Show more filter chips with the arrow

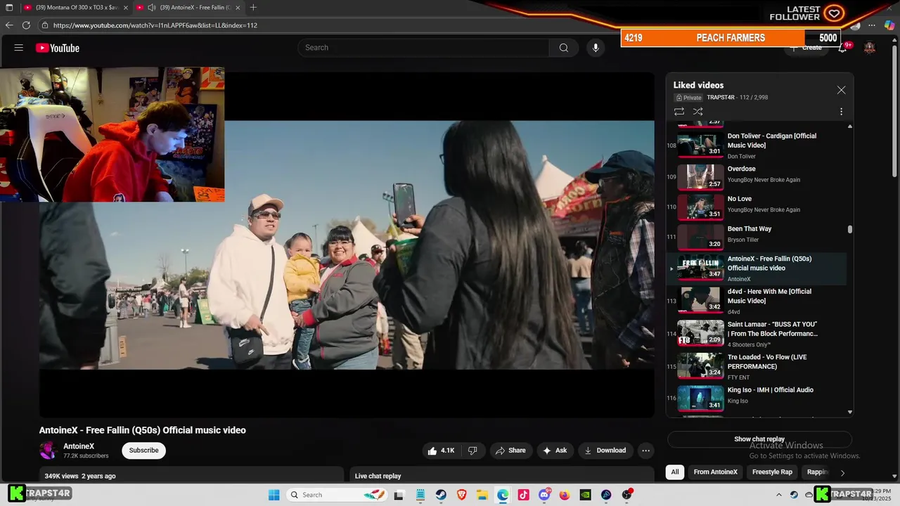pos(842,473)
